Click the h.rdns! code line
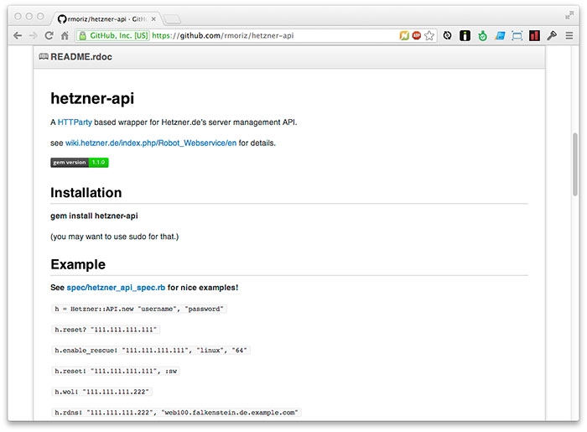The height and width of the screenshot is (432, 587). point(176,412)
